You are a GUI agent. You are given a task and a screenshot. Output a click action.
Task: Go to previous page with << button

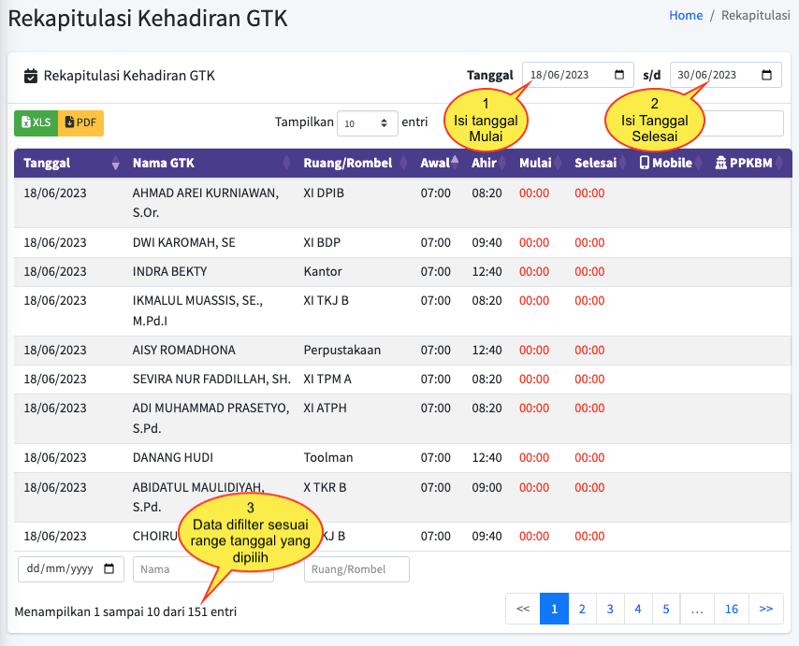tap(523, 609)
